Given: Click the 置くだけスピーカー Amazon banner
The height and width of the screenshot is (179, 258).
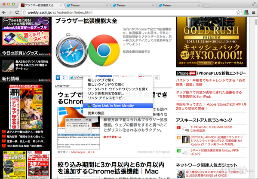Looking at the screenshot, I should (x=26, y=39).
